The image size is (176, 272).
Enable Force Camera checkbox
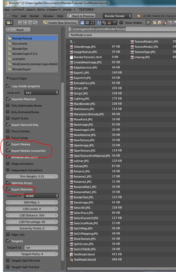[8, 131]
